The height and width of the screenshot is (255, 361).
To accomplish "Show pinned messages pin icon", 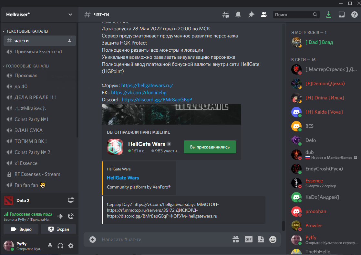I will pyautogui.click(x=251, y=15).
